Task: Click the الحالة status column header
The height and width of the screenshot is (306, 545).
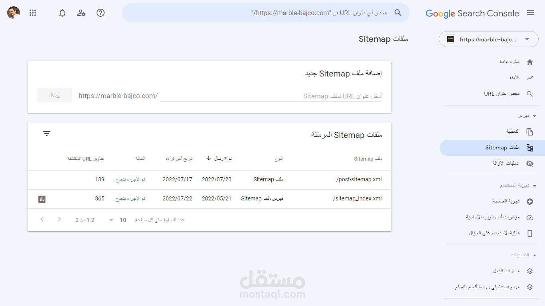Action: 140,159
